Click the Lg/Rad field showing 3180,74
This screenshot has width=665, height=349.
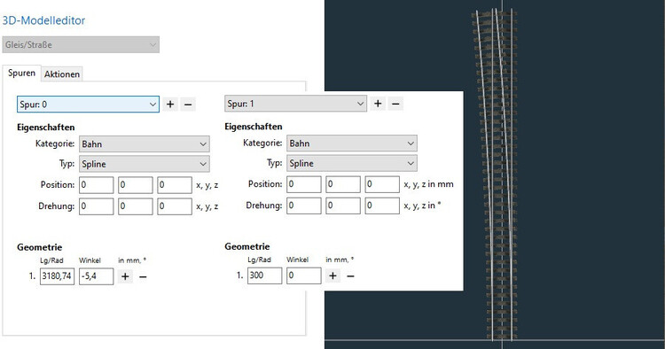58,276
